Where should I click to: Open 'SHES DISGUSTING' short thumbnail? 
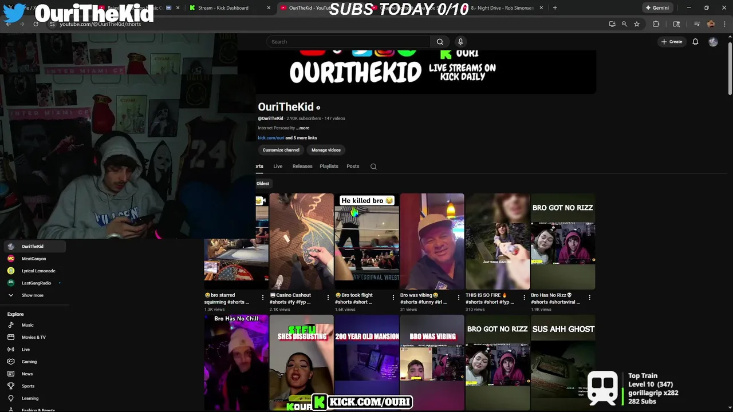click(x=302, y=363)
